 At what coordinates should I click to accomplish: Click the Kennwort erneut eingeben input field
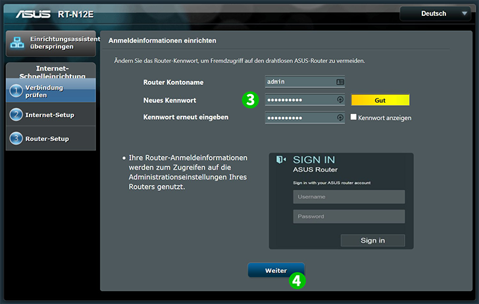click(x=305, y=118)
